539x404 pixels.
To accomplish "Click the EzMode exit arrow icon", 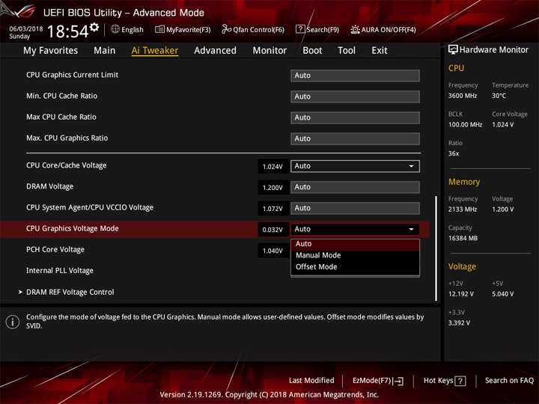I will [399, 381].
